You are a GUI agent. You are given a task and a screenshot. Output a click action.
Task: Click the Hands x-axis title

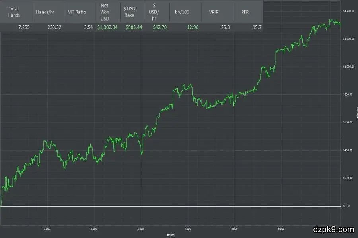171,235
